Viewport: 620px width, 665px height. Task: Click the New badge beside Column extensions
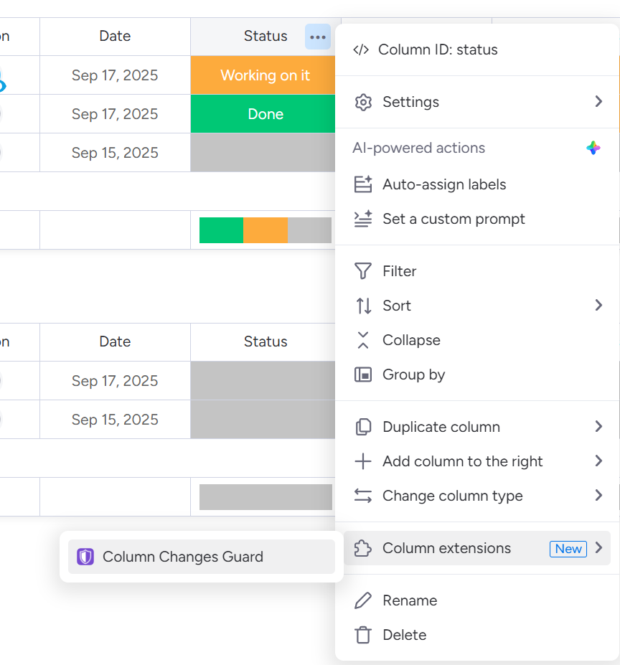[x=568, y=549]
